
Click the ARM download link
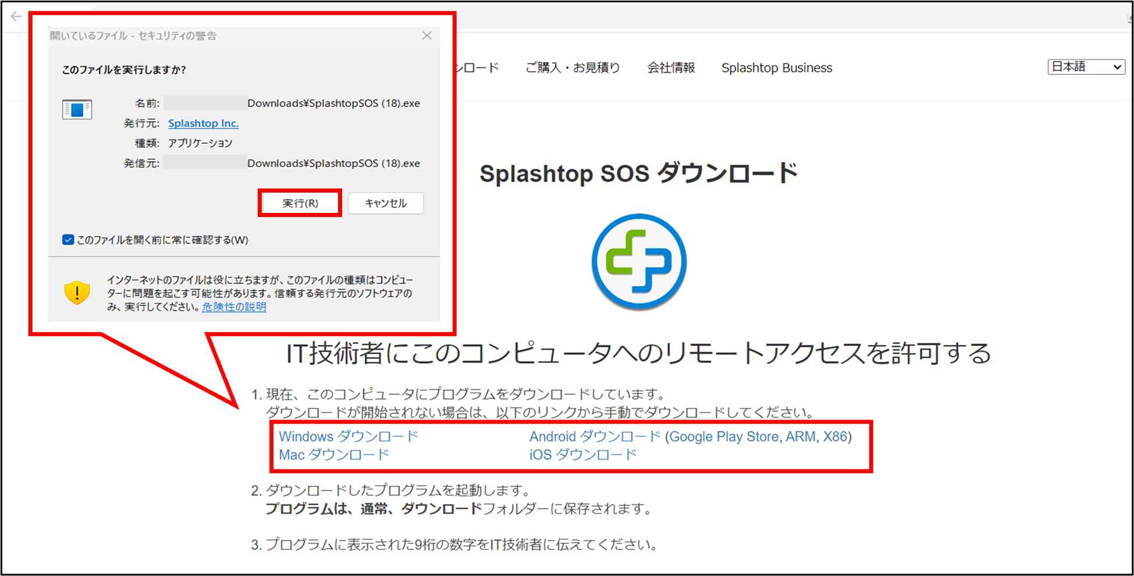click(801, 436)
